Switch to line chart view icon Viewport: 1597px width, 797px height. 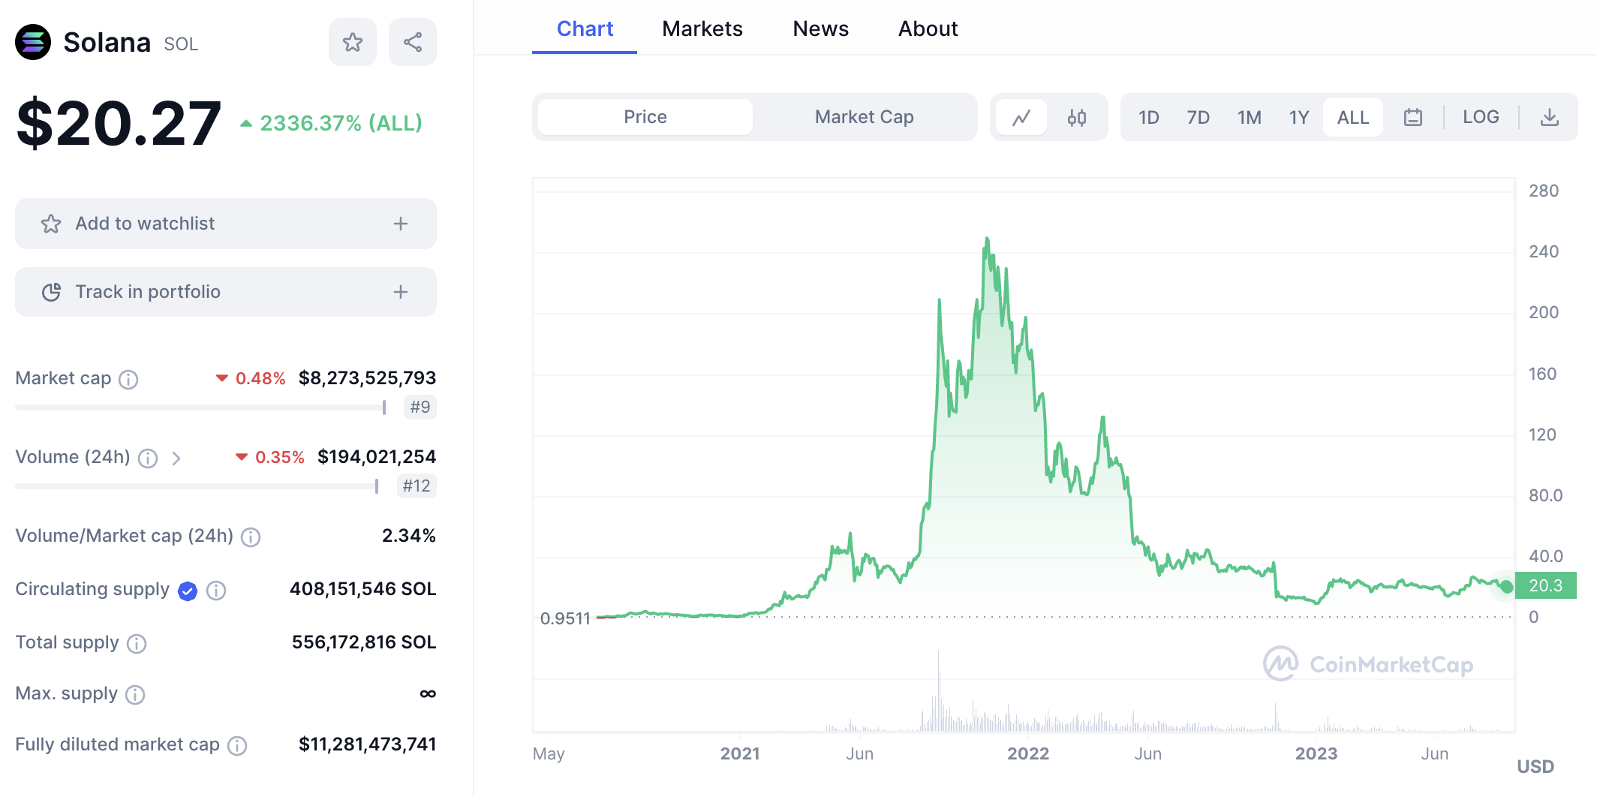(1021, 117)
